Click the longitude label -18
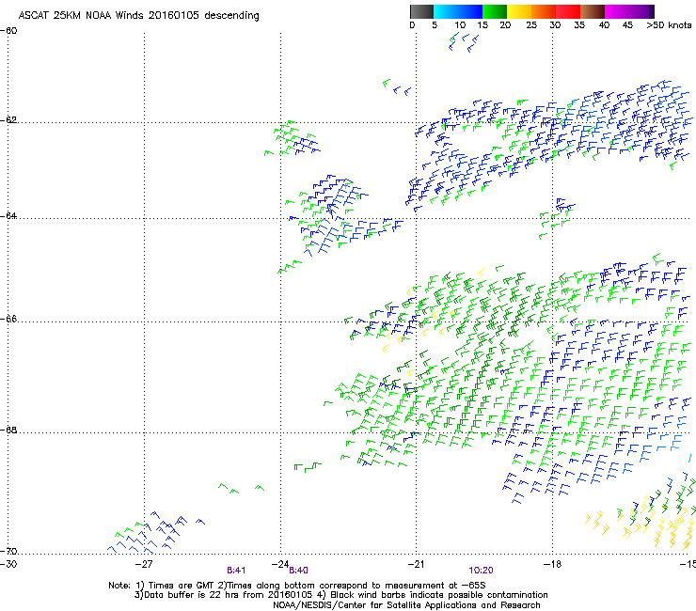 coord(552,564)
